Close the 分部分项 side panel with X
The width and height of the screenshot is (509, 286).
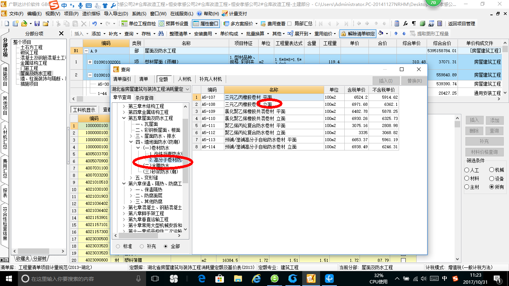click(61, 34)
